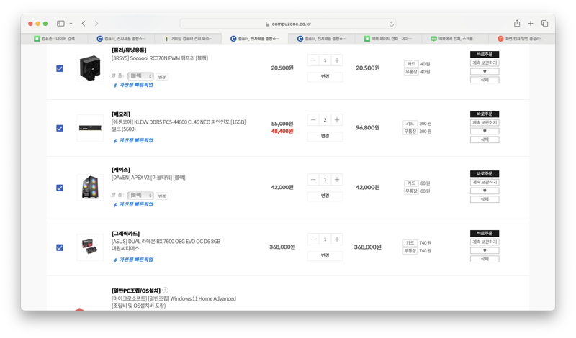The width and height of the screenshot is (576, 338).
Task: Focus the compuzone.co.kr address bar
Action: coord(287,24)
